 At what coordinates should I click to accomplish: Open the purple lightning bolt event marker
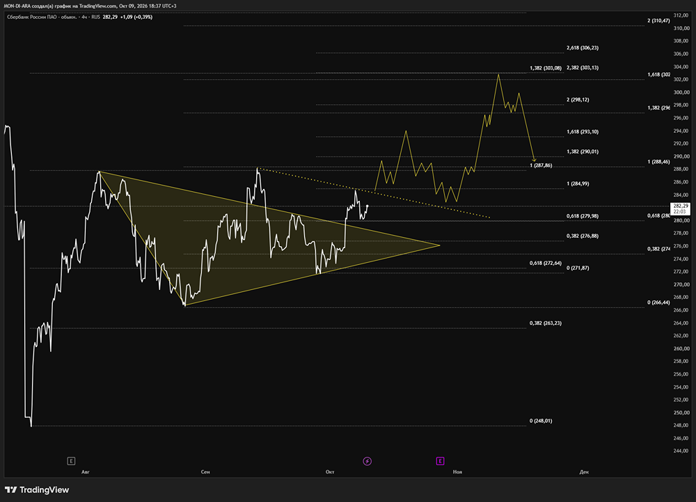click(x=367, y=461)
